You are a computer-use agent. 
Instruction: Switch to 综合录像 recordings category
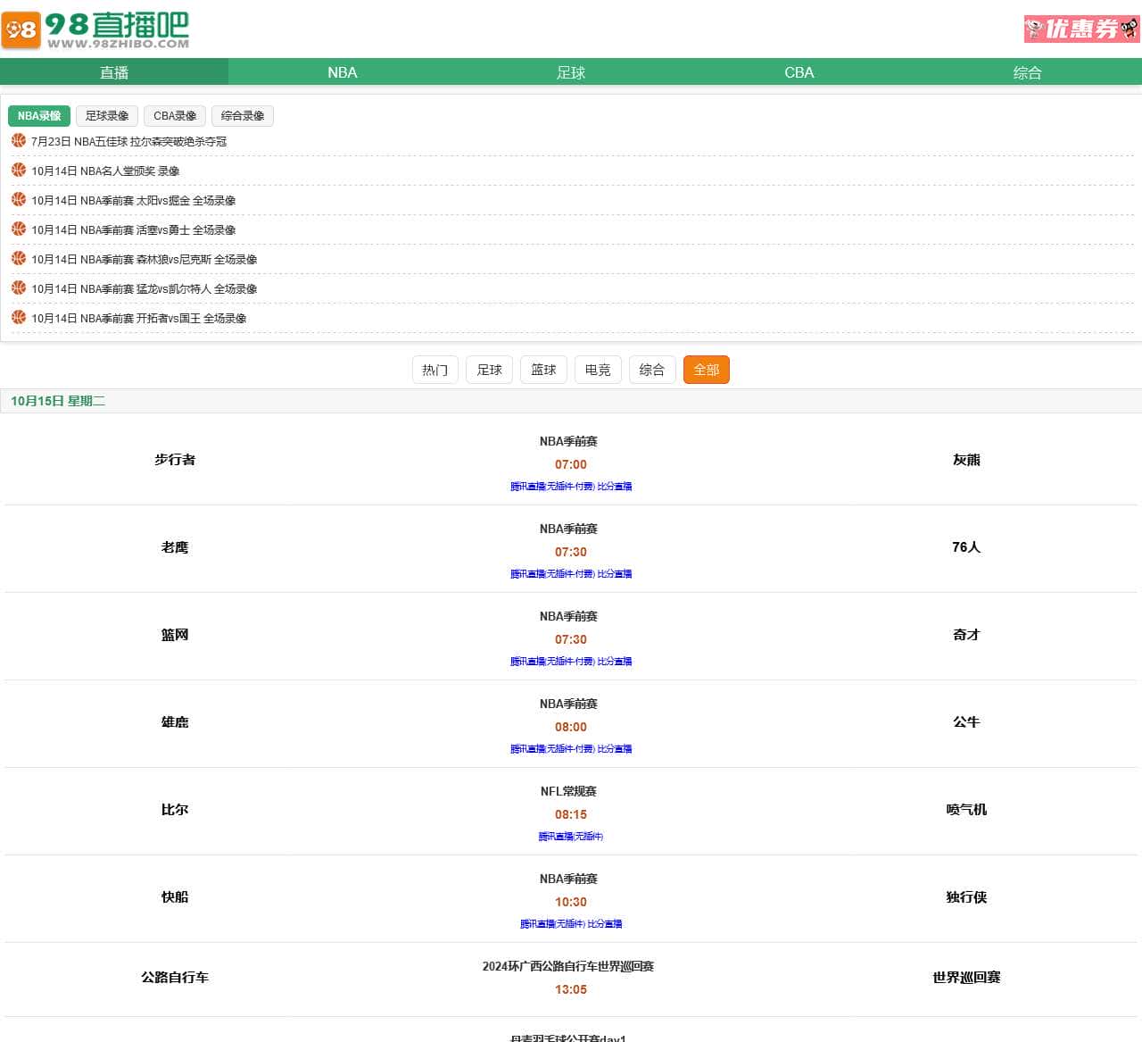(x=243, y=115)
